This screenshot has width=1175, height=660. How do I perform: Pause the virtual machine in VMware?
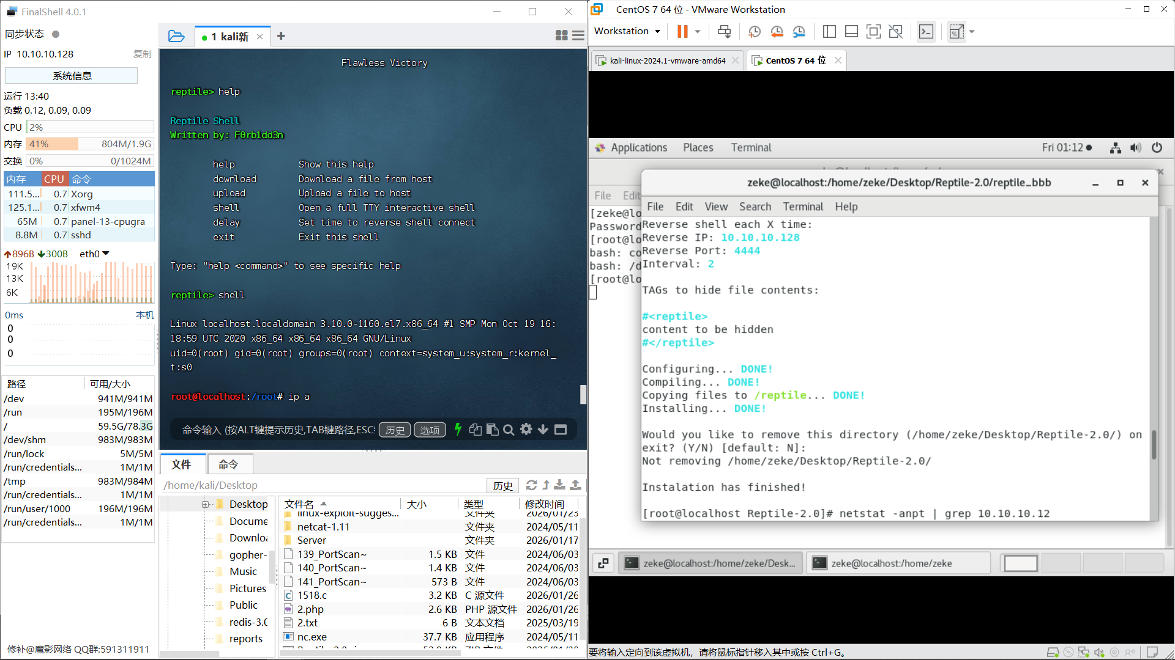(x=682, y=31)
